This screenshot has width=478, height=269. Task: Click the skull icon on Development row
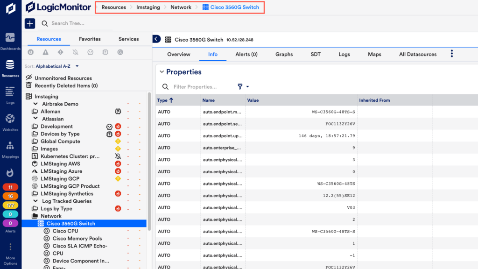tap(109, 127)
